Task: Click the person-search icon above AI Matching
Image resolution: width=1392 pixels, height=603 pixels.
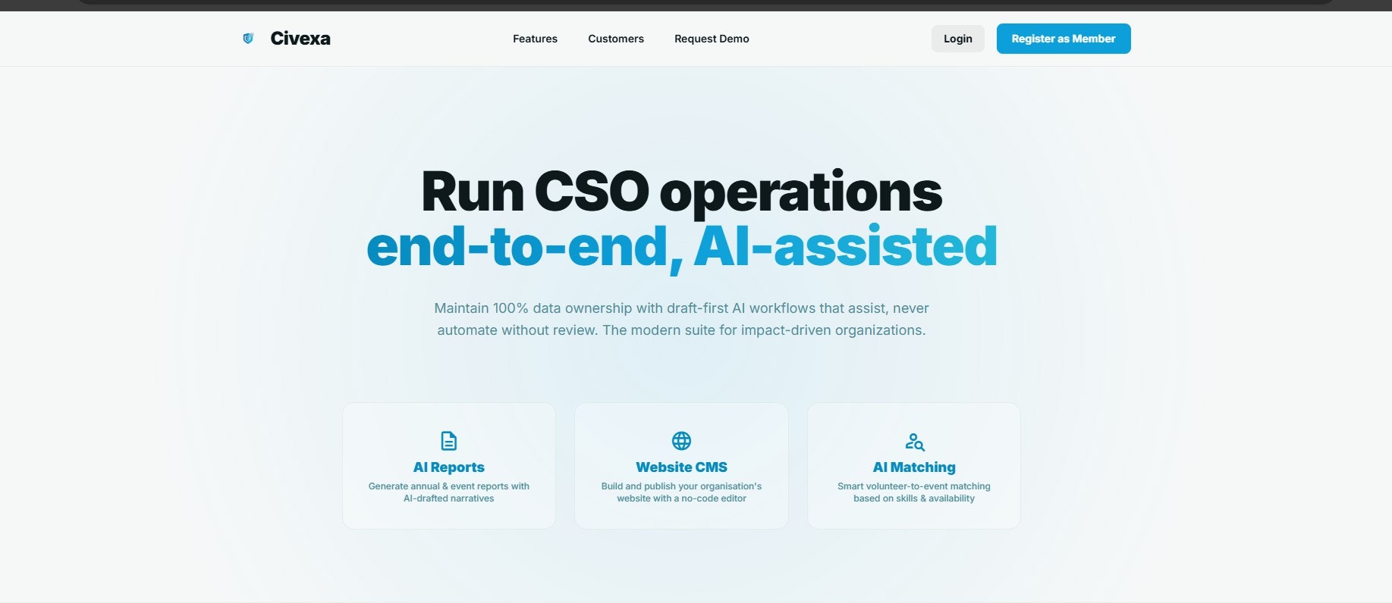Action: [x=914, y=442]
